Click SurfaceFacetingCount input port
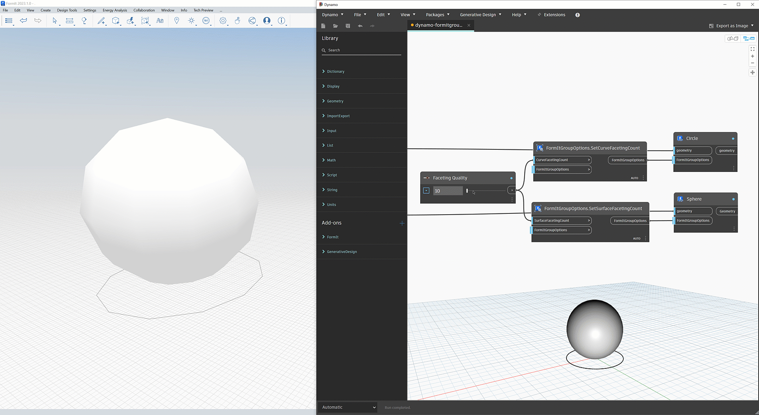 (561, 221)
